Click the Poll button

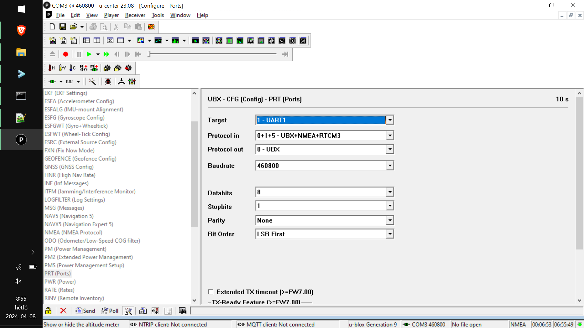point(109,311)
